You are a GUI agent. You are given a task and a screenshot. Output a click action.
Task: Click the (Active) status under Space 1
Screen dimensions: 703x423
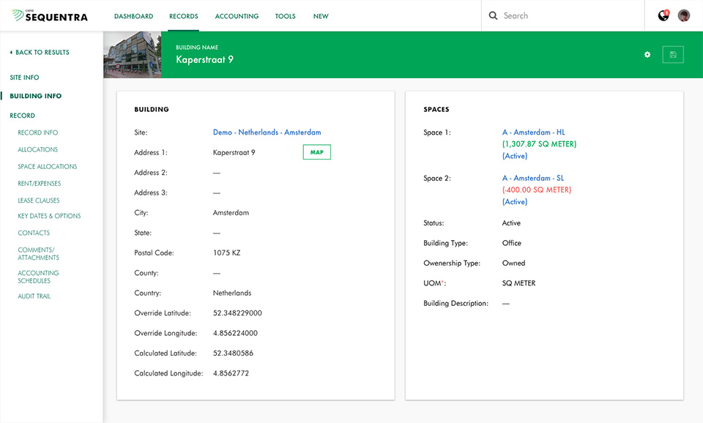pyautogui.click(x=515, y=156)
